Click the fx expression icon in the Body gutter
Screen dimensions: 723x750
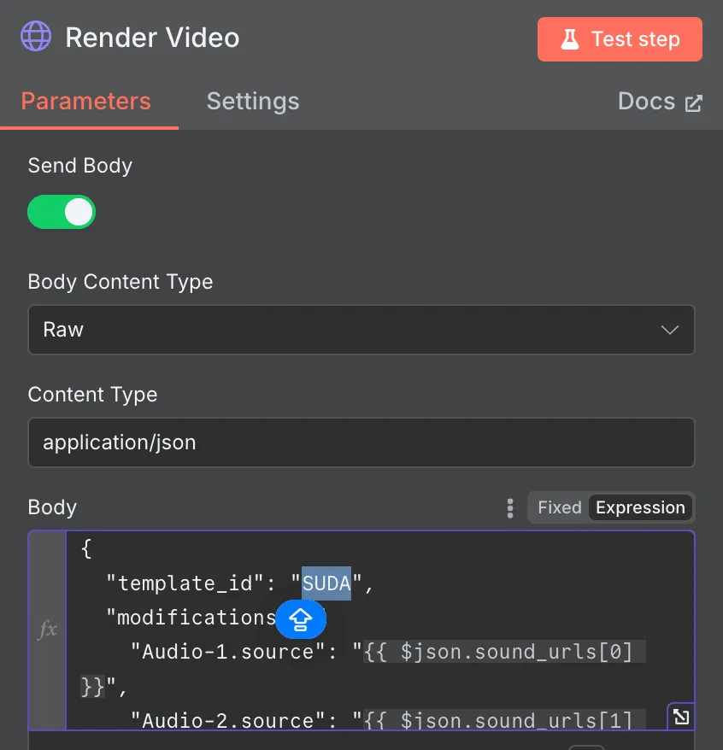pyautogui.click(x=48, y=630)
